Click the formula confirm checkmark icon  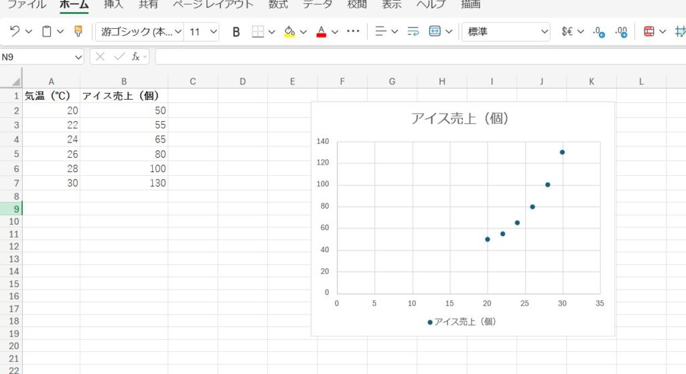pos(119,57)
